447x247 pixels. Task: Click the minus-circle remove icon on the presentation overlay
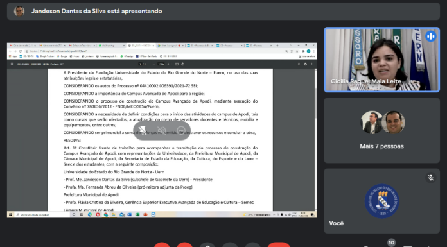[181, 131]
